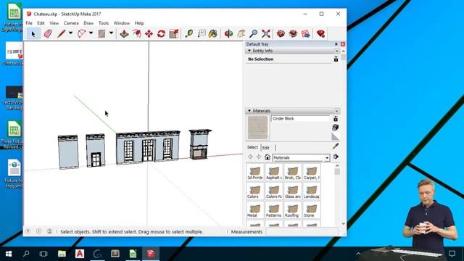
Task: Switch to the Edit tab in Materials
Action: 266,147
